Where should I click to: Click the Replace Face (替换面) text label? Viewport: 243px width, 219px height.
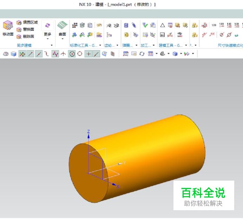(28, 29)
